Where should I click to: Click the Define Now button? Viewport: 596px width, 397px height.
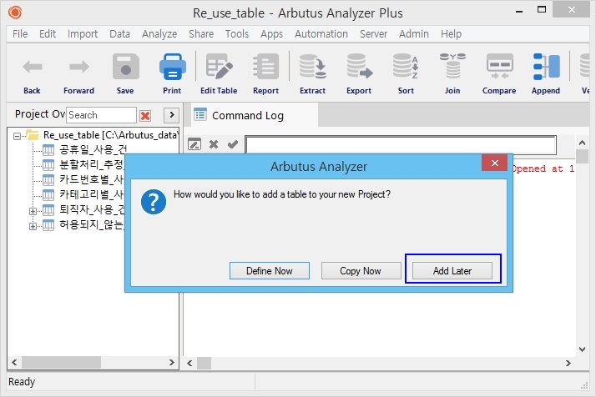point(270,271)
